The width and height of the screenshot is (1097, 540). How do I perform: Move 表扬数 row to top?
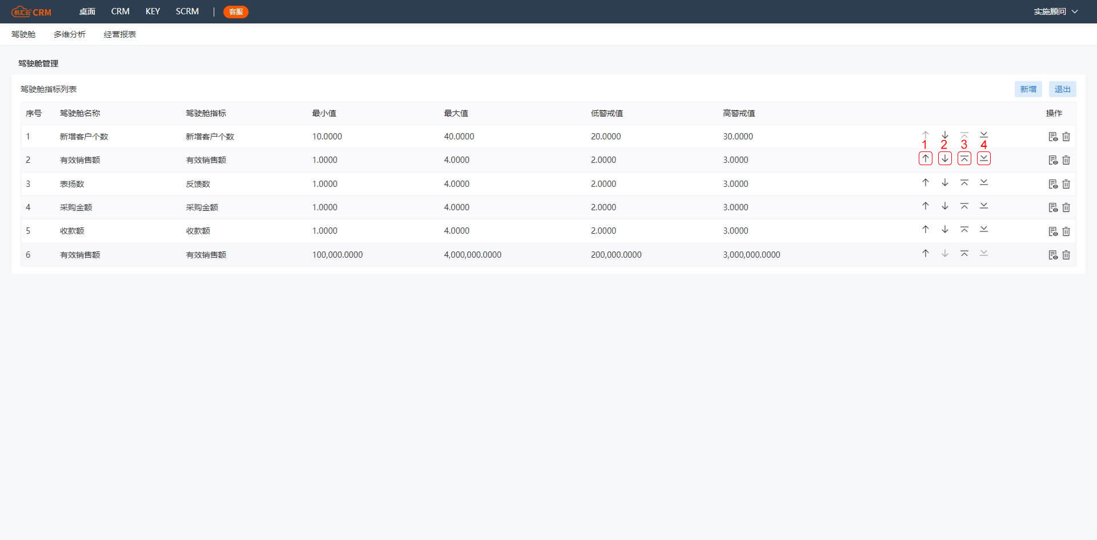[964, 182]
